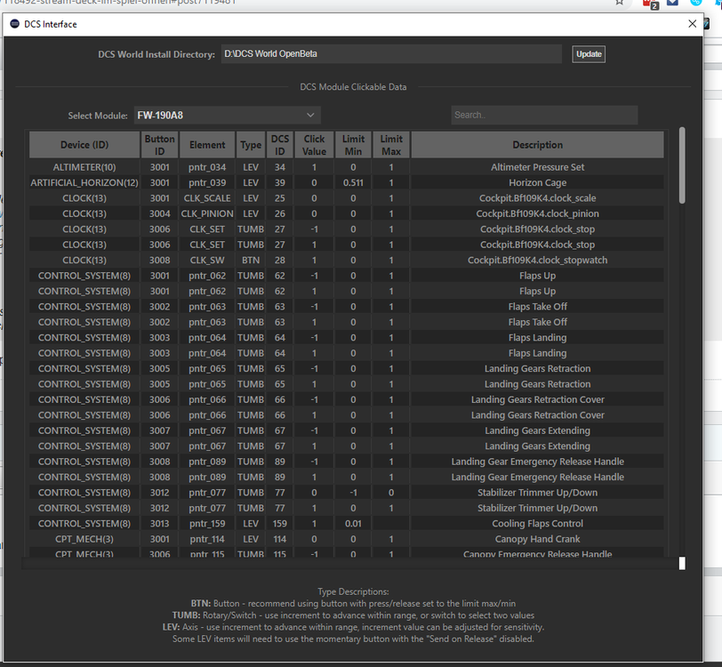722x667 pixels.
Task: Close the DCS Interface window
Action: tap(692, 23)
